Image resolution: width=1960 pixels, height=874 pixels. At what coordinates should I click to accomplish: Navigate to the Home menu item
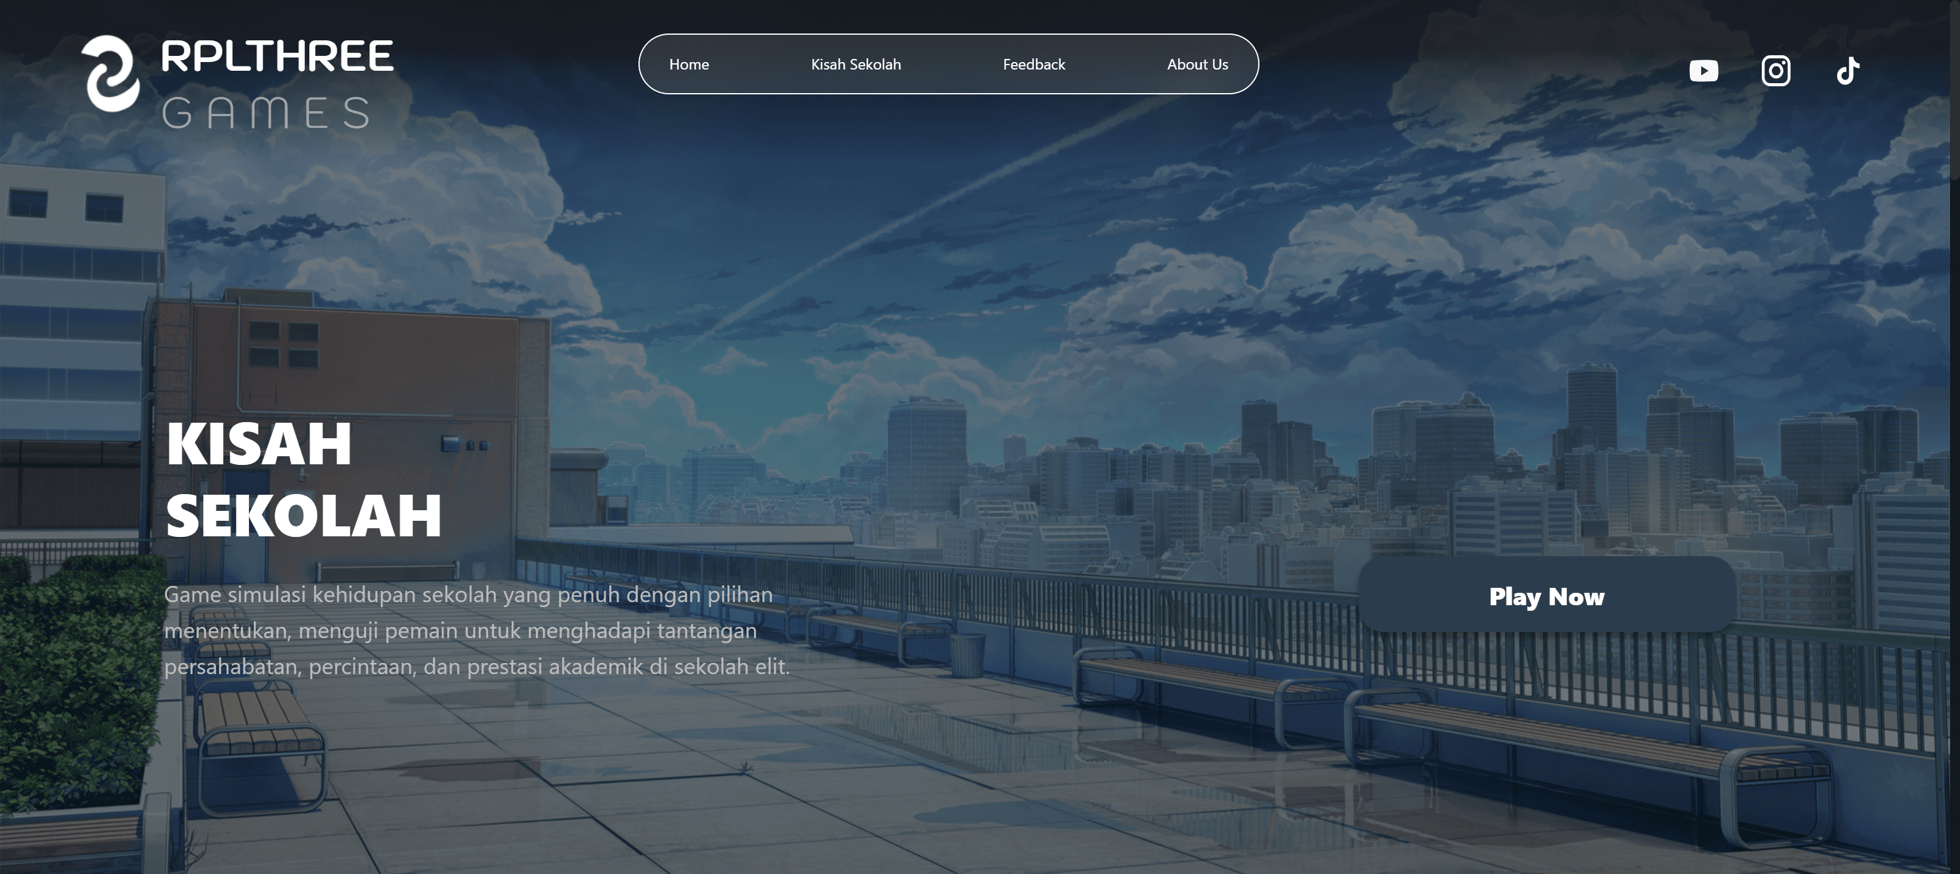coord(689,65)
